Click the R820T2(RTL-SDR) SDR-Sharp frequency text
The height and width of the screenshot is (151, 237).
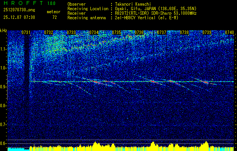click(x=156, y=13)
